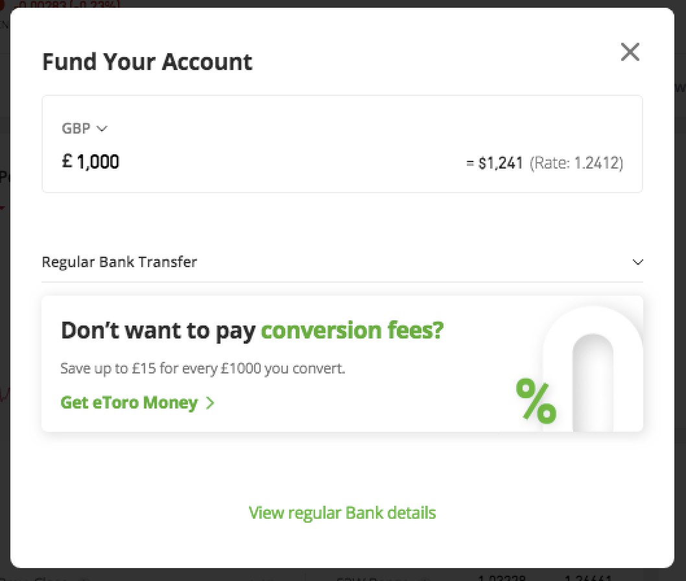Image resolution: width=686 pixels, height=581 pixels.
Task: Select the conversion fees promo banner
Action: [342, 363]
